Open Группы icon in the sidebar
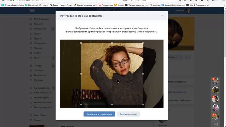 (x=31, y=38)
